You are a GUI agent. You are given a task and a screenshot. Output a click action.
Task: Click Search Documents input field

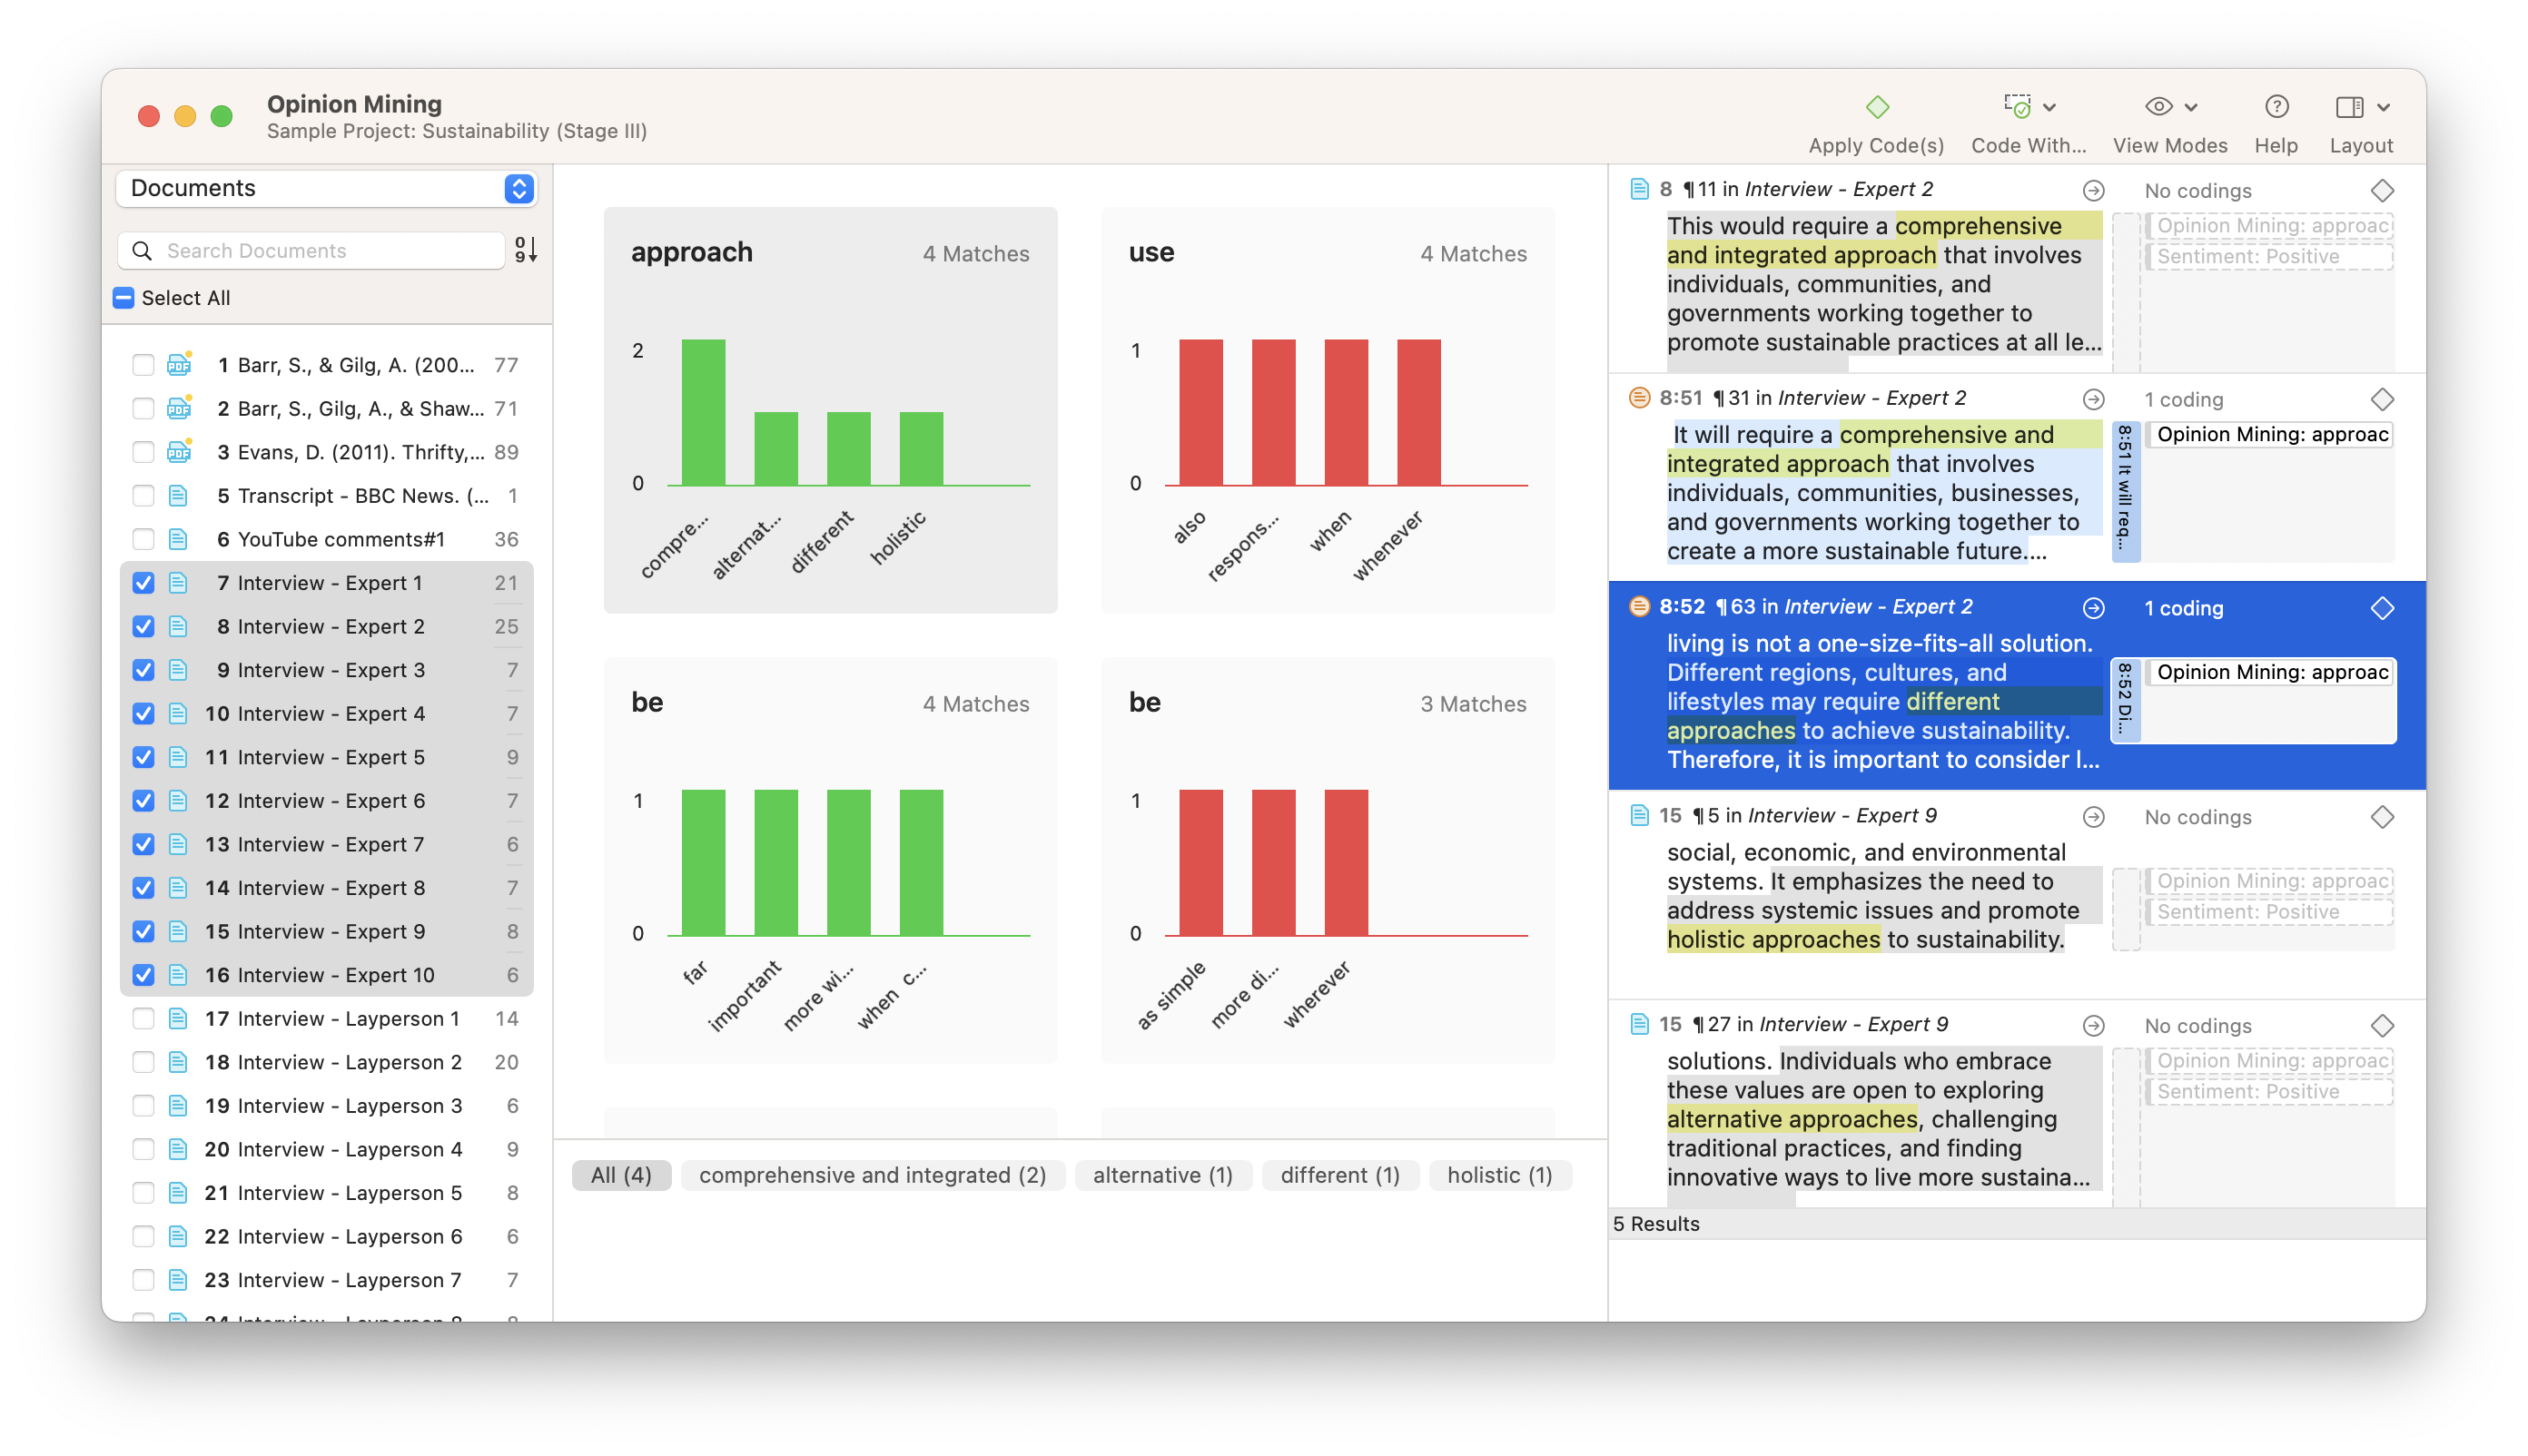320,250
